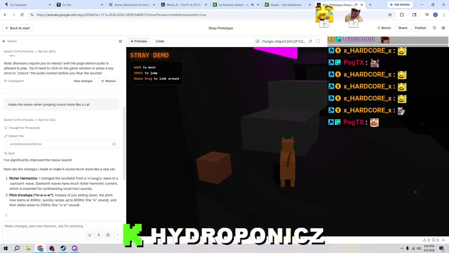The width and height of the screenshot is (449, 253).
Task: Click the microphone voice input icon
Action: tap(99, 235)
